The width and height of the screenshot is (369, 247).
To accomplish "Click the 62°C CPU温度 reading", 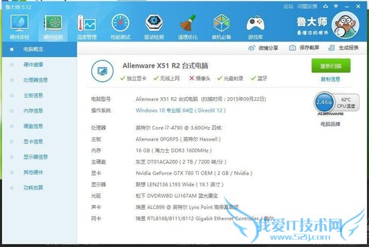I will (x=346, y=102).
